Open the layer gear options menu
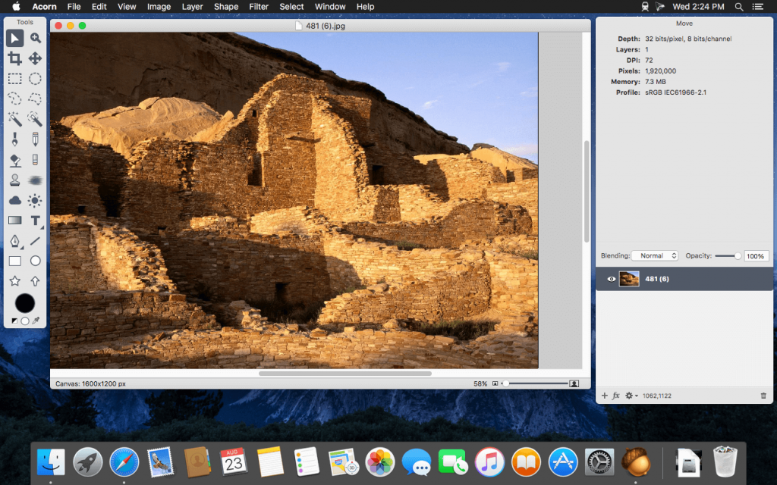The width and height of the screenshot is (777, 485). [630, 395]
